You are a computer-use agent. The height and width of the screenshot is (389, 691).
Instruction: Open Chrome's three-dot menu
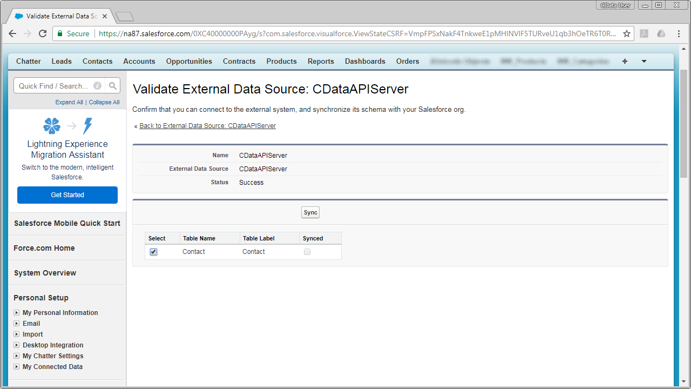coord(679,33)
